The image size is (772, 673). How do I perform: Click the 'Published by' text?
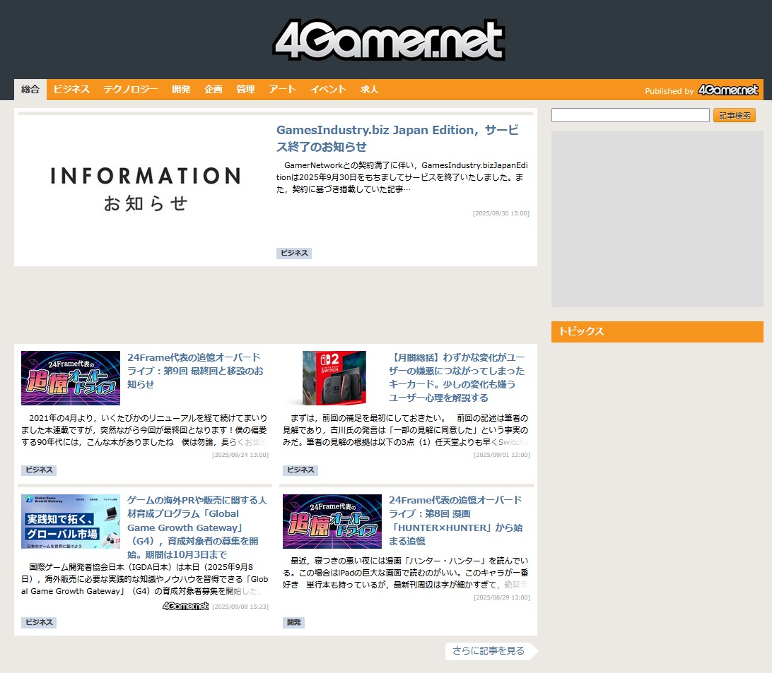coord(669,91)
